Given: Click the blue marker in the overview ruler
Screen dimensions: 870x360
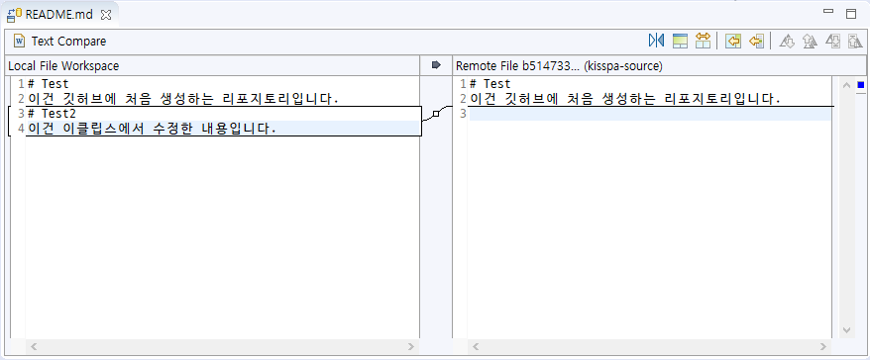Looking at the screenshot, I should (x=861, y=85).
